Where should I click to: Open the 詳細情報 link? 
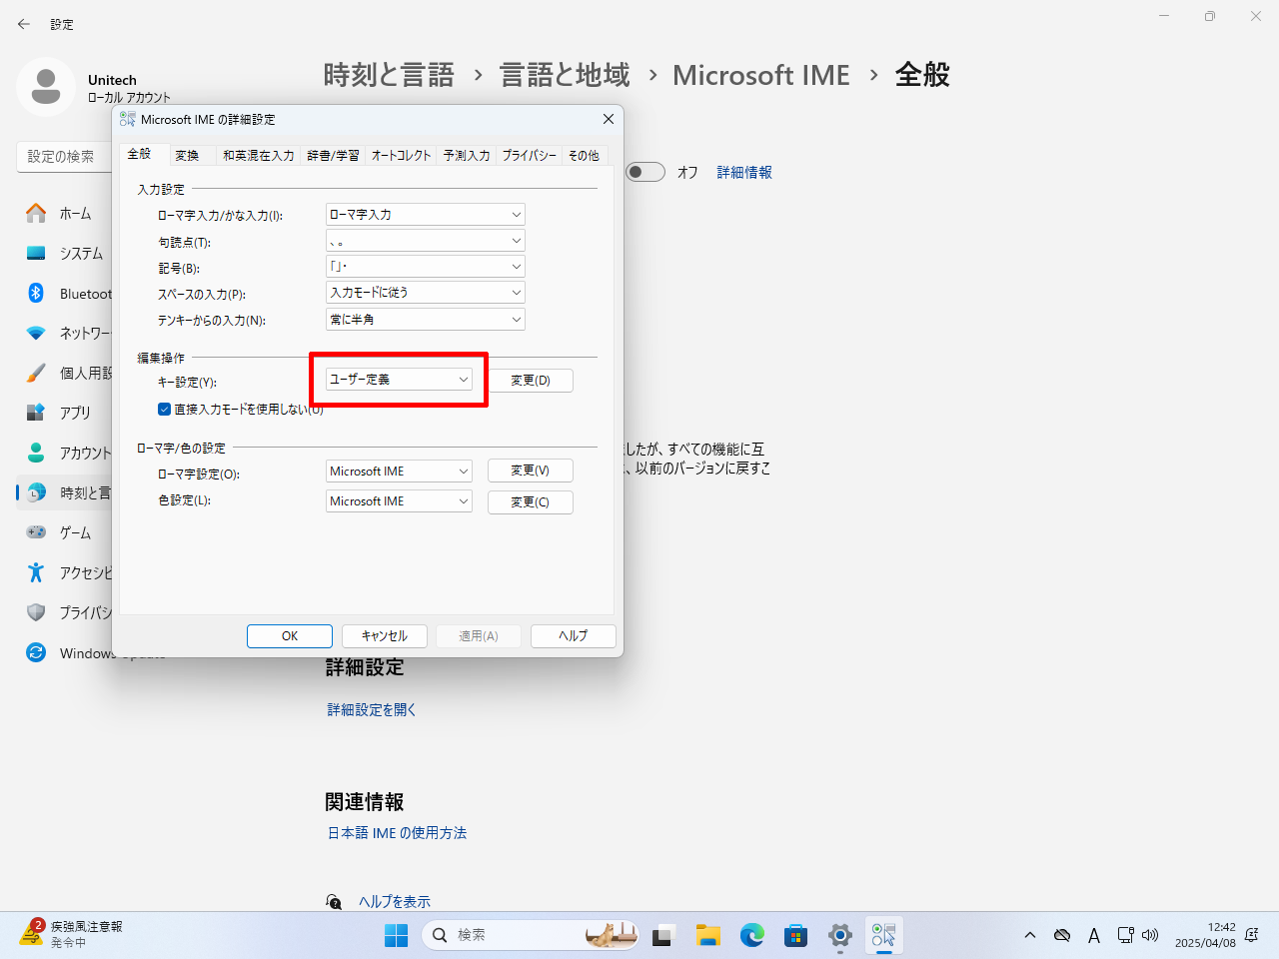pyautogui.click(x=744, y=173)
